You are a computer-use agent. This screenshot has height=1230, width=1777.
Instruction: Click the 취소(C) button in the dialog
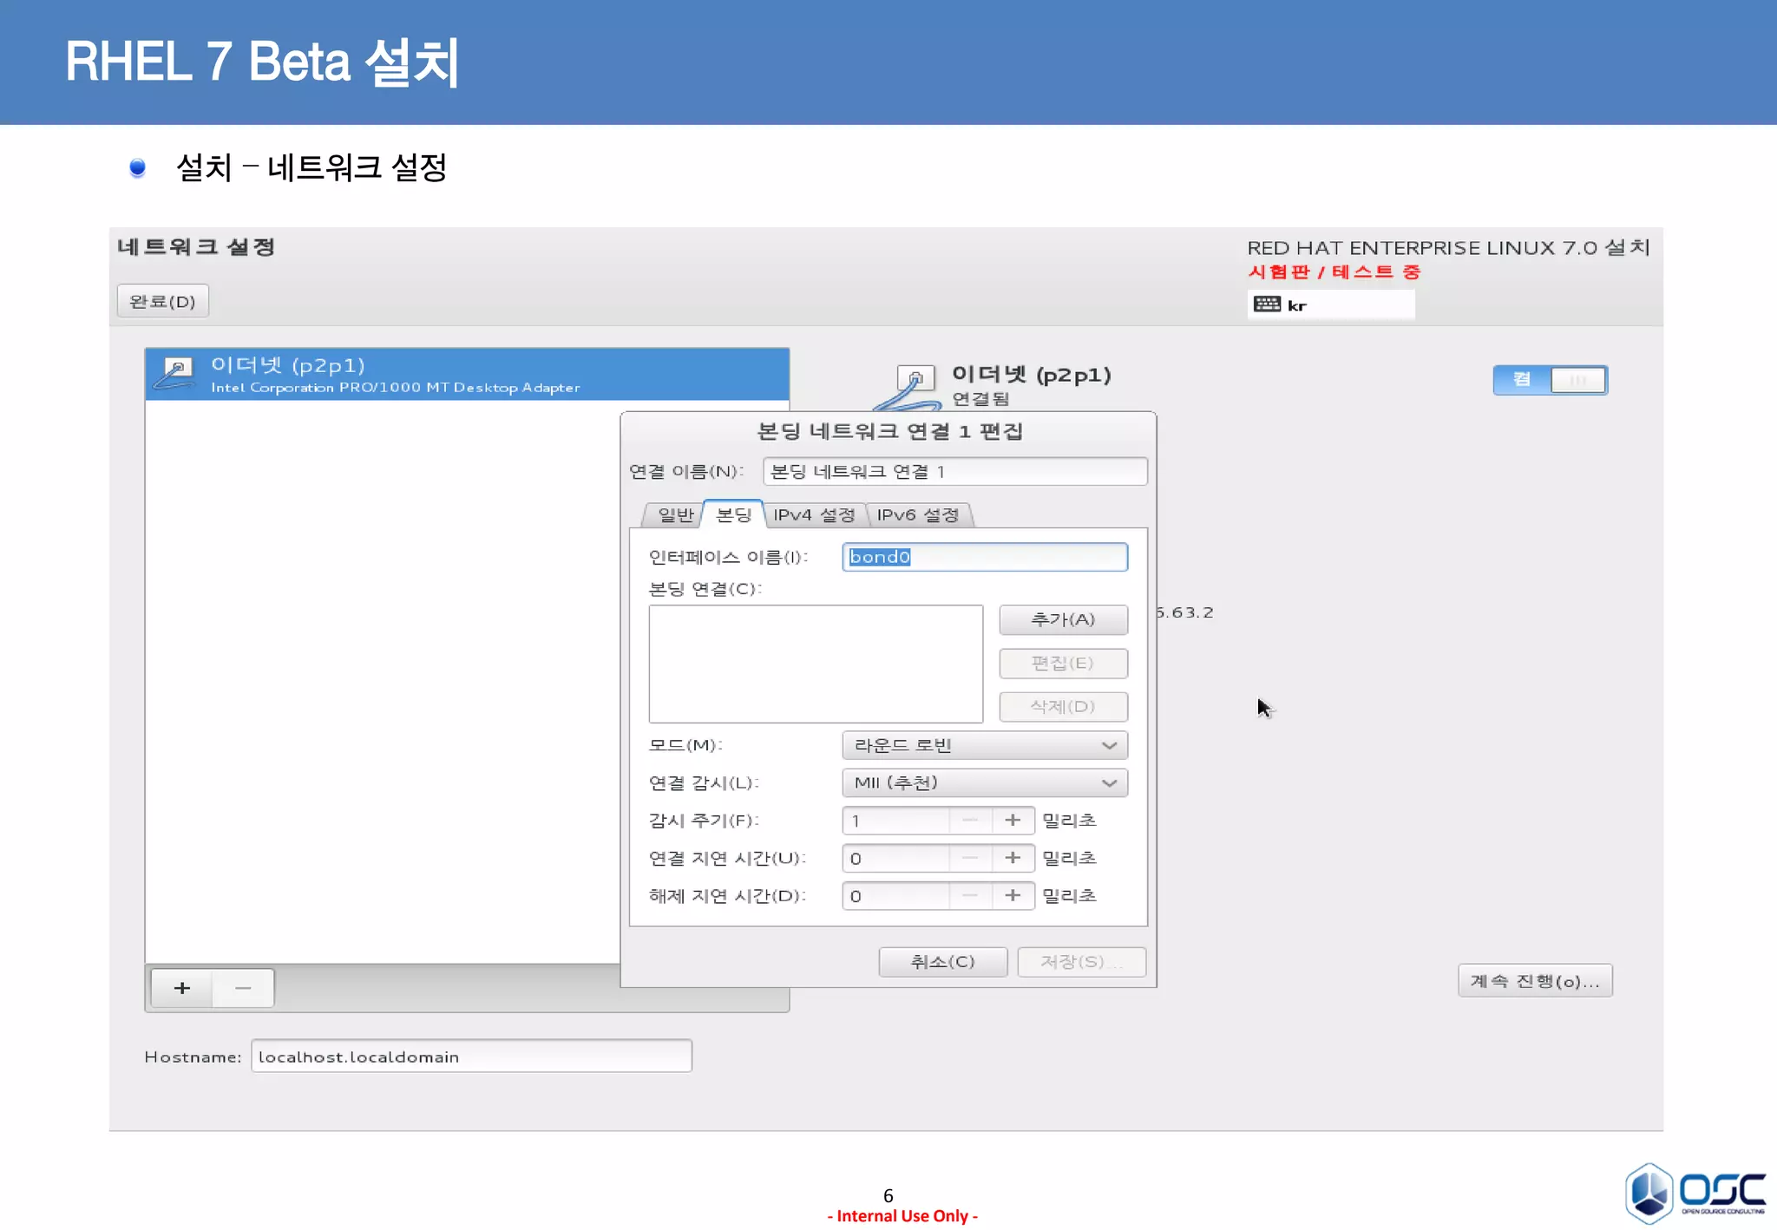click(942, 961)
